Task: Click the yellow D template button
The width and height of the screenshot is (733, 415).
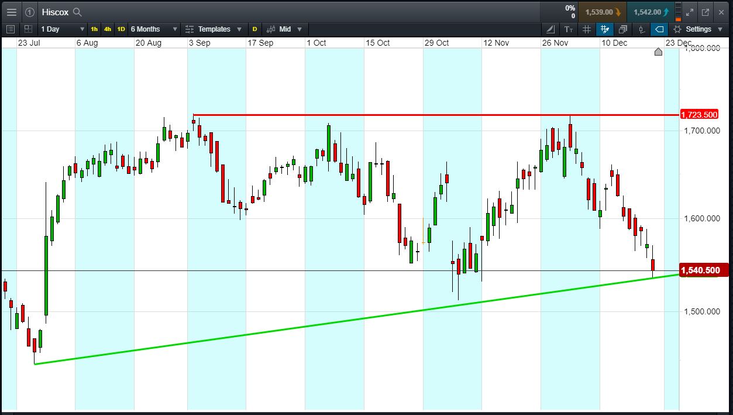Action: pyautogui.click(x=254, y=29)
